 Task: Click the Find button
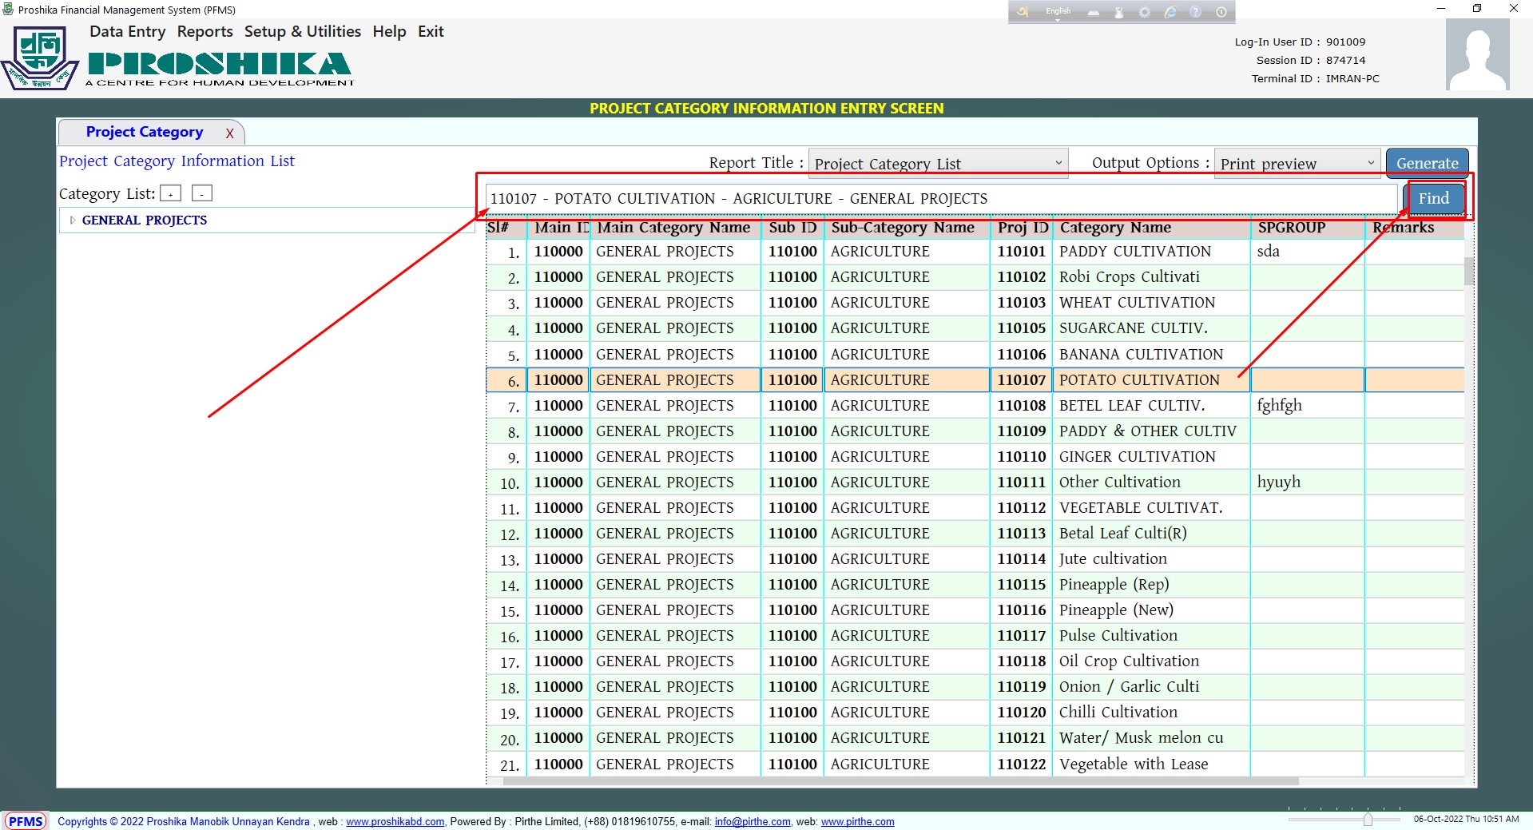tap(1434, 198)
